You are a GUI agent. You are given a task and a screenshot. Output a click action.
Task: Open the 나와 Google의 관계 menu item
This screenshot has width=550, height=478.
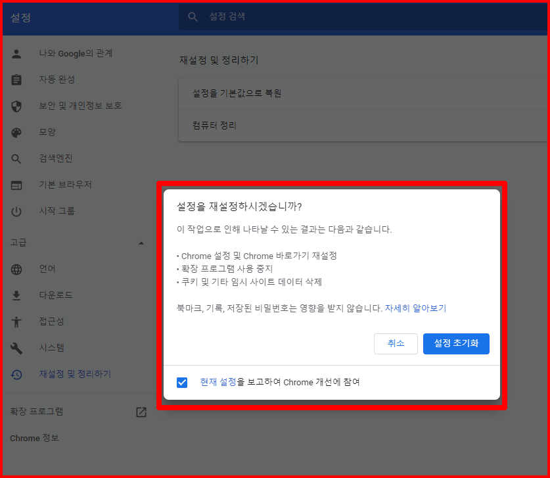pyautogui.click(x=76, y=53)
